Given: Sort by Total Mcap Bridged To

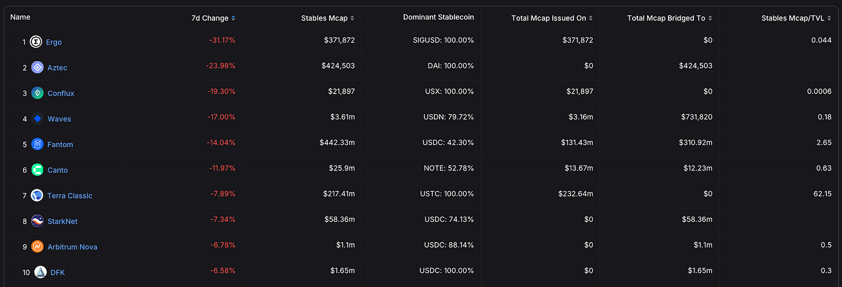Looking at the screenshot, I should point(669,18).
